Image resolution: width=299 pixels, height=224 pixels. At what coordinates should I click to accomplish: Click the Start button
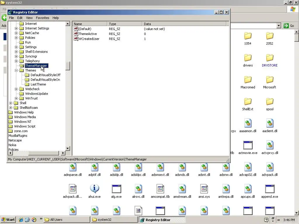8,220
